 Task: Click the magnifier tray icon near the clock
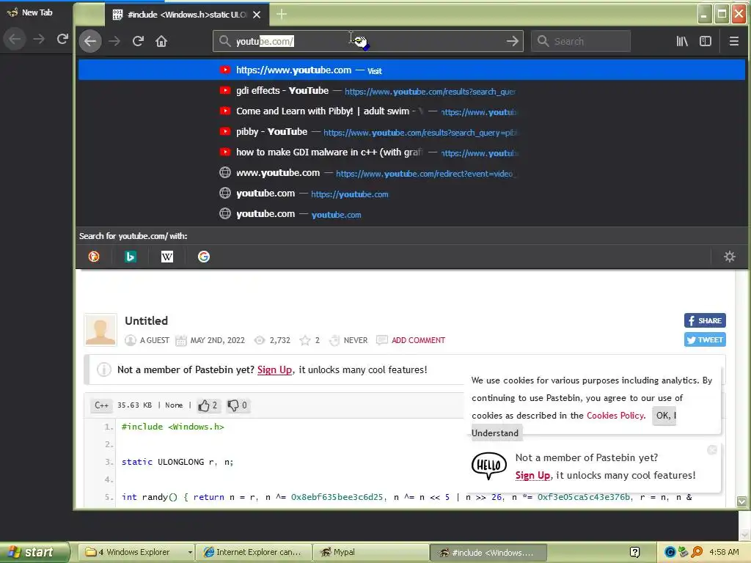coord(697,552)
